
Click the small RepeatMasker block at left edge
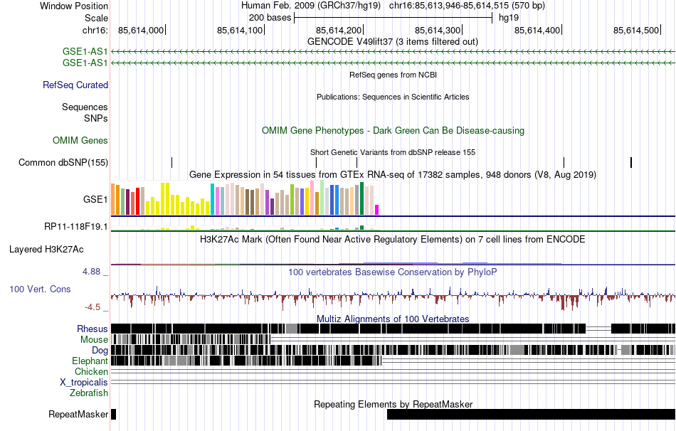113,414
